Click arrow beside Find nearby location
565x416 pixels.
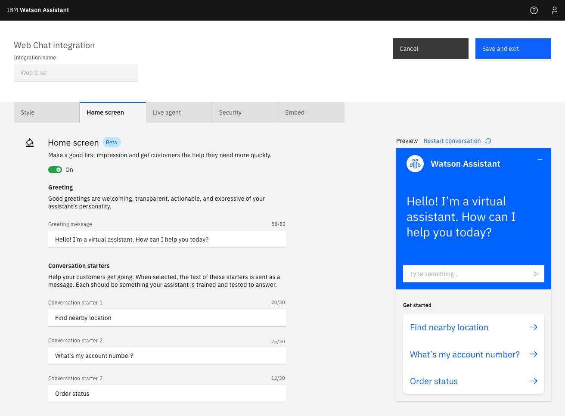coord(534,327)
